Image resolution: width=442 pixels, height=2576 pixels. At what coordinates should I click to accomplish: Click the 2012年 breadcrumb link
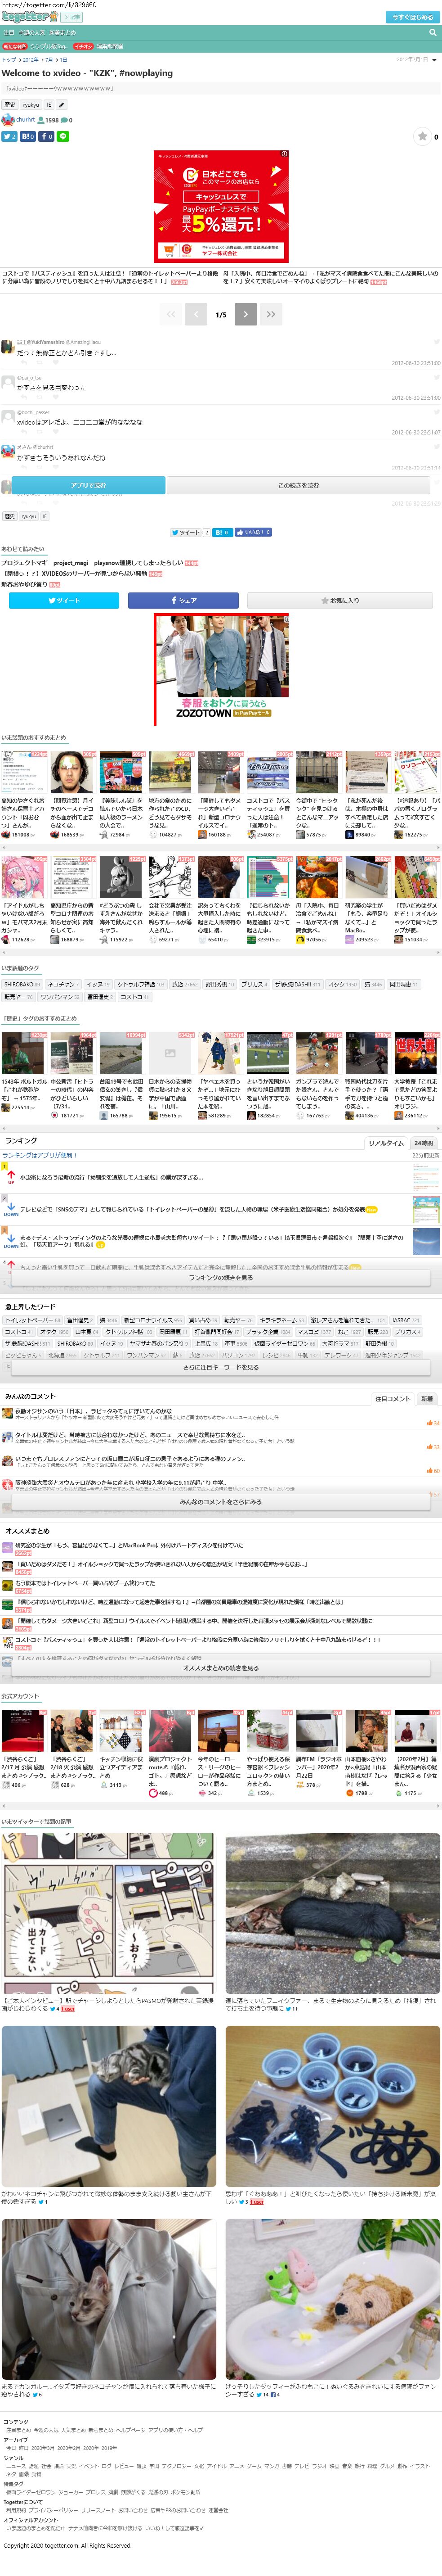click(x=30, y=60)
